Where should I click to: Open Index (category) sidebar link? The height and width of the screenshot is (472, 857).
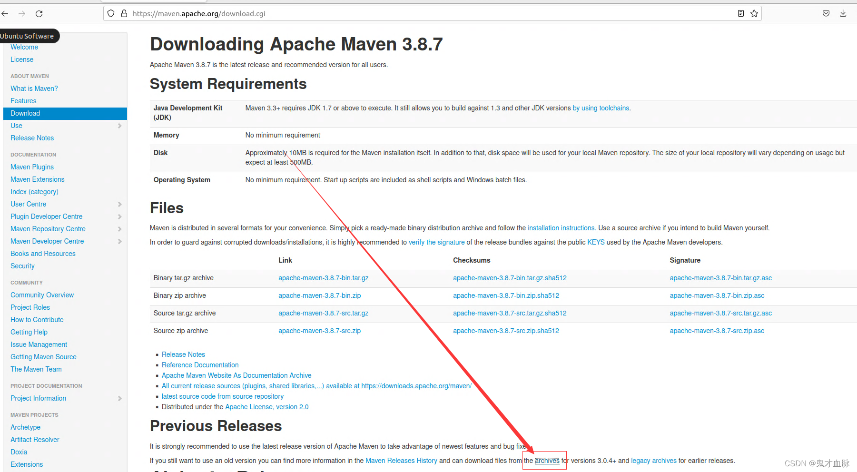tap(34, 192)
